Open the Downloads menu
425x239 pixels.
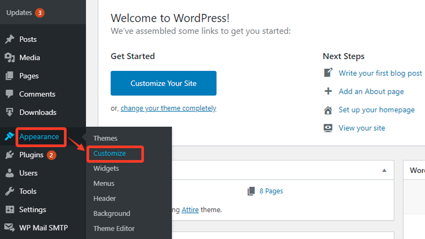tap(38, 112)
